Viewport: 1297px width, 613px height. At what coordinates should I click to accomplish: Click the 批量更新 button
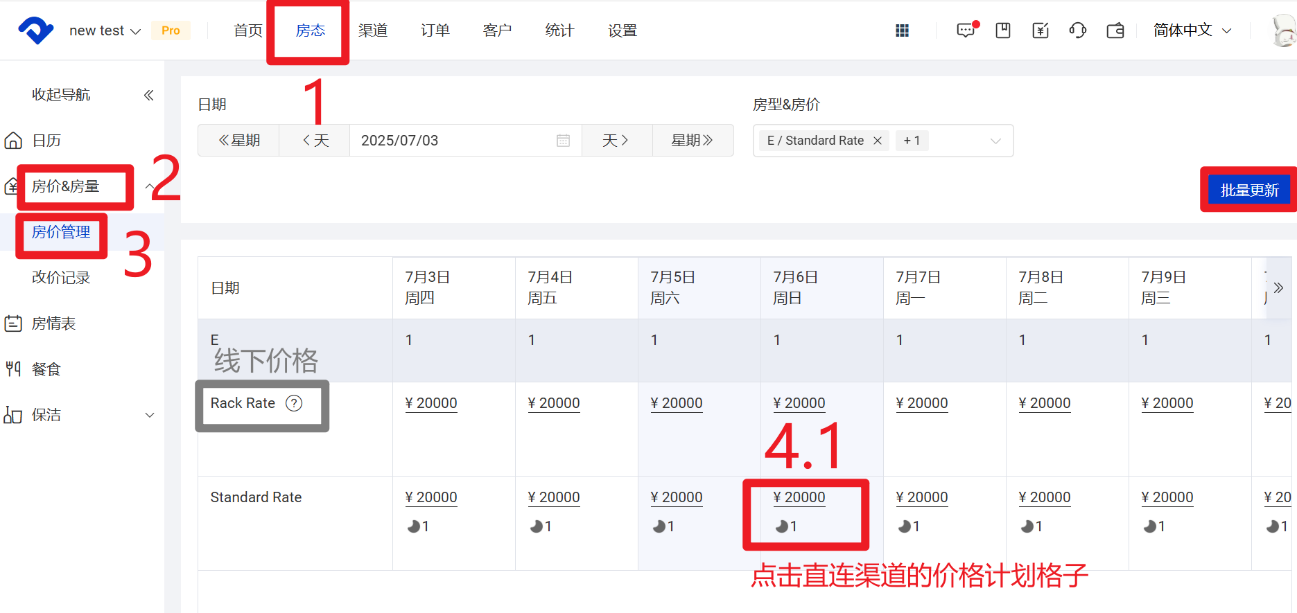click(1249, 190)
